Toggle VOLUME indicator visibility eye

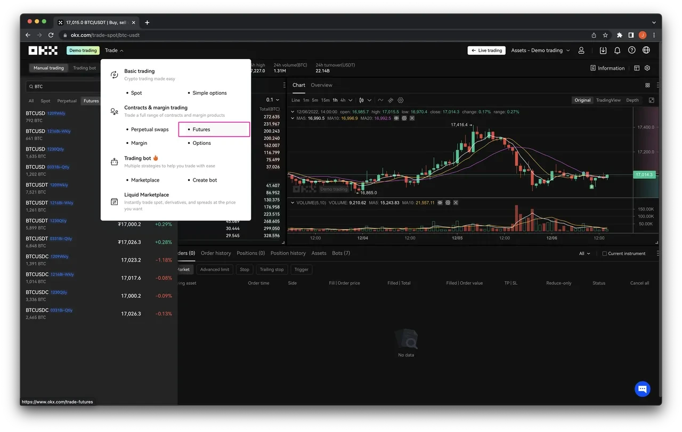point(440,203)
